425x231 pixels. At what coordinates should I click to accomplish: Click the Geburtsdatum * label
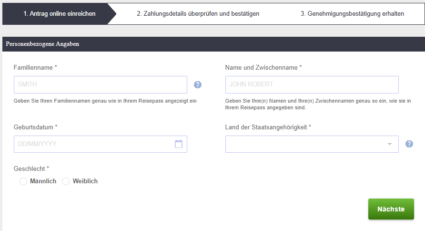click(x=36, y=127)
